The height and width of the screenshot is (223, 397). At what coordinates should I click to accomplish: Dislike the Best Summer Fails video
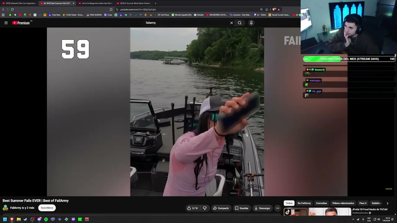(x=205, y=208)
